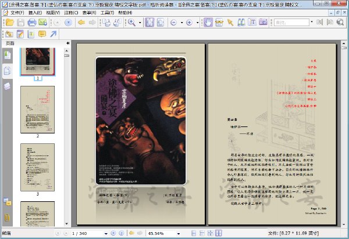Jump to first page in status bar

(58, 233)
